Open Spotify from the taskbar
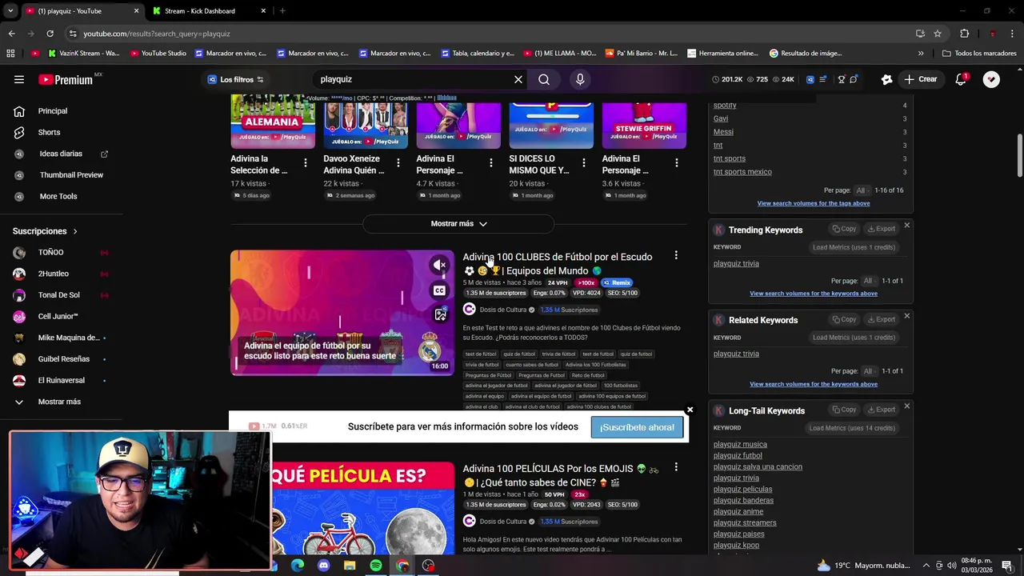This screenshot has height=576, width=1024. point(376,566)
